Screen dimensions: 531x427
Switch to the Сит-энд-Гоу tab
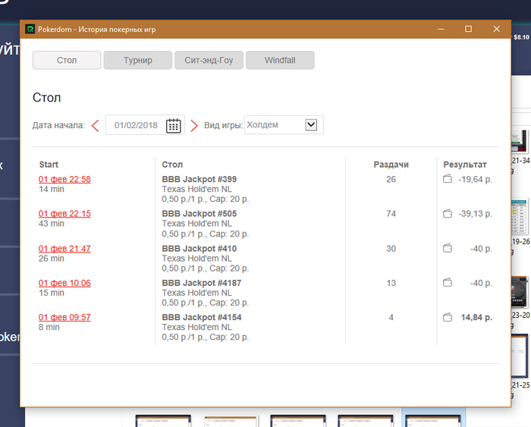click(x=209, y=60)
